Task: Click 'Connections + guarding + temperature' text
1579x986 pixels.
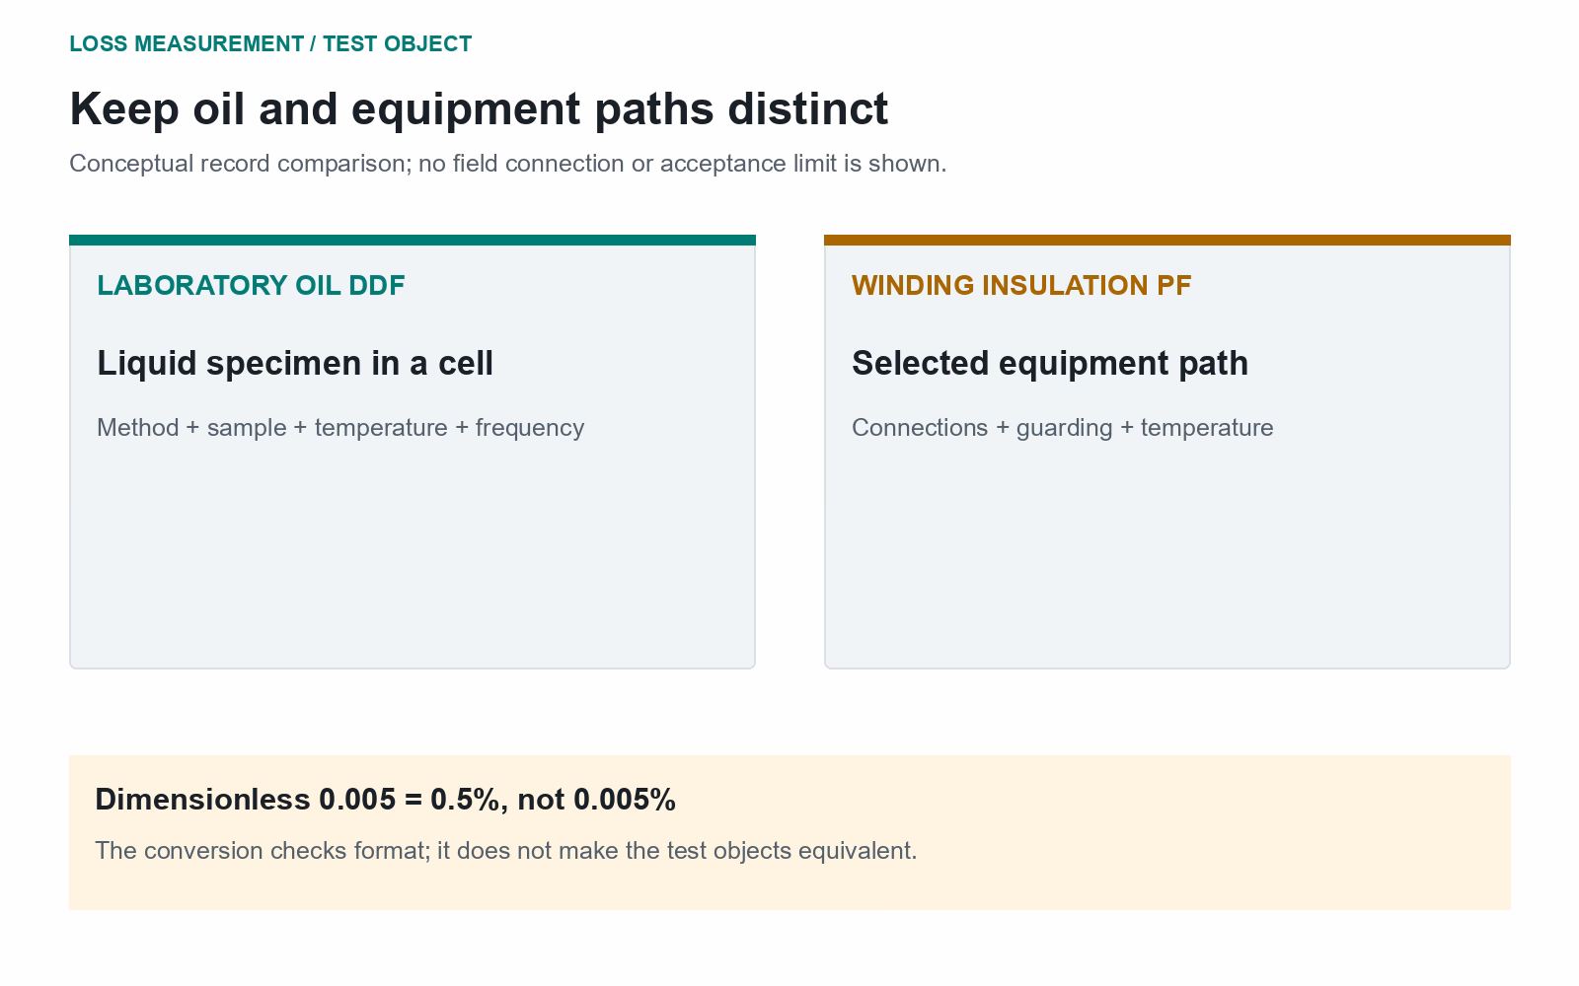Action: click(x=1063, y=428)
